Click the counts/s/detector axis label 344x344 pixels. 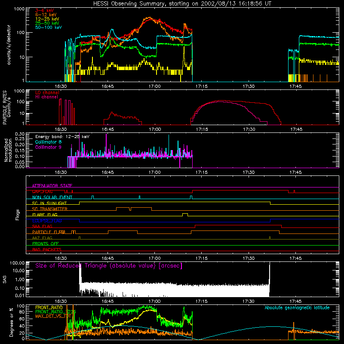[9, 45]
